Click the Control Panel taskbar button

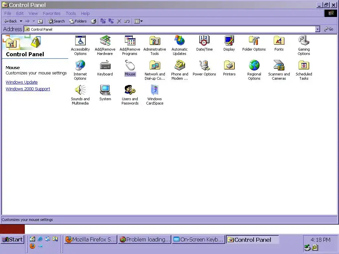point(252,239)
